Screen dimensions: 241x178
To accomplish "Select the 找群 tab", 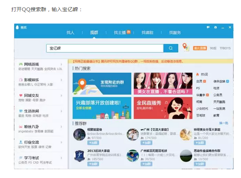I will pos(94,33).
